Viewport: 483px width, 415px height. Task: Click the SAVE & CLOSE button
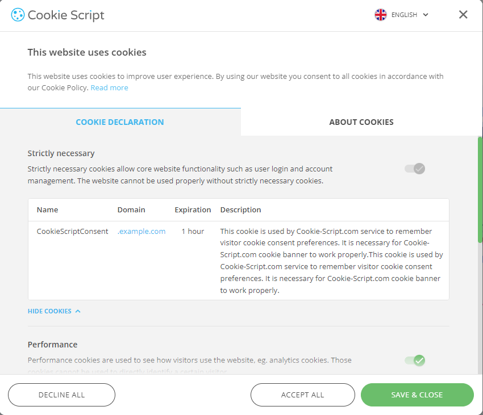click(417, 395)
